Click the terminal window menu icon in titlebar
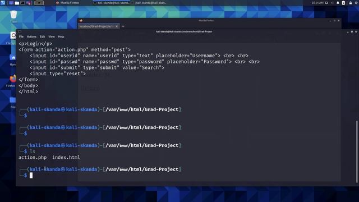Viewport: 359px width, 202px height. coord(20,31)
